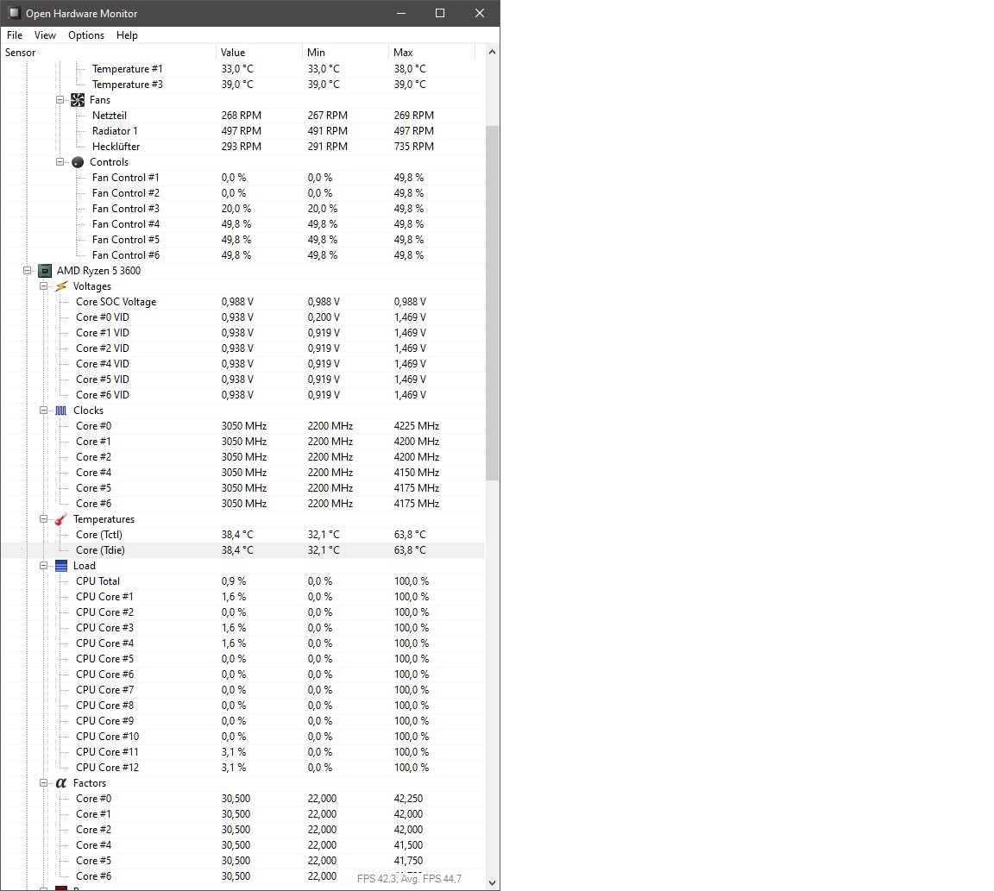Collapse the Factors group
The height and width of the screenshot is (891, 994).
43,782
